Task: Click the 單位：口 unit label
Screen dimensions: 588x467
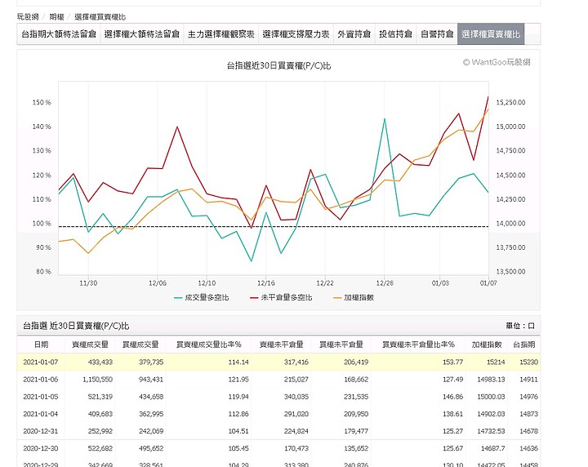Action: point(519,326)
